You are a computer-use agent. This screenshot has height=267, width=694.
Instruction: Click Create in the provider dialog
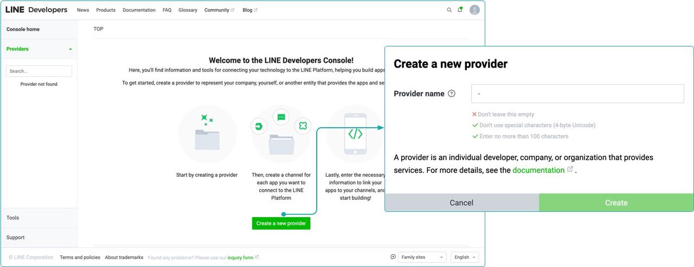point(616,203)
